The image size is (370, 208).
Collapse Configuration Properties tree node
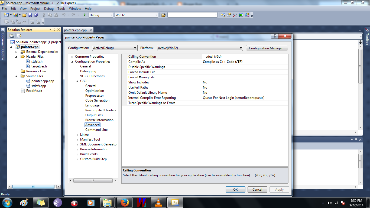[72, 62]
